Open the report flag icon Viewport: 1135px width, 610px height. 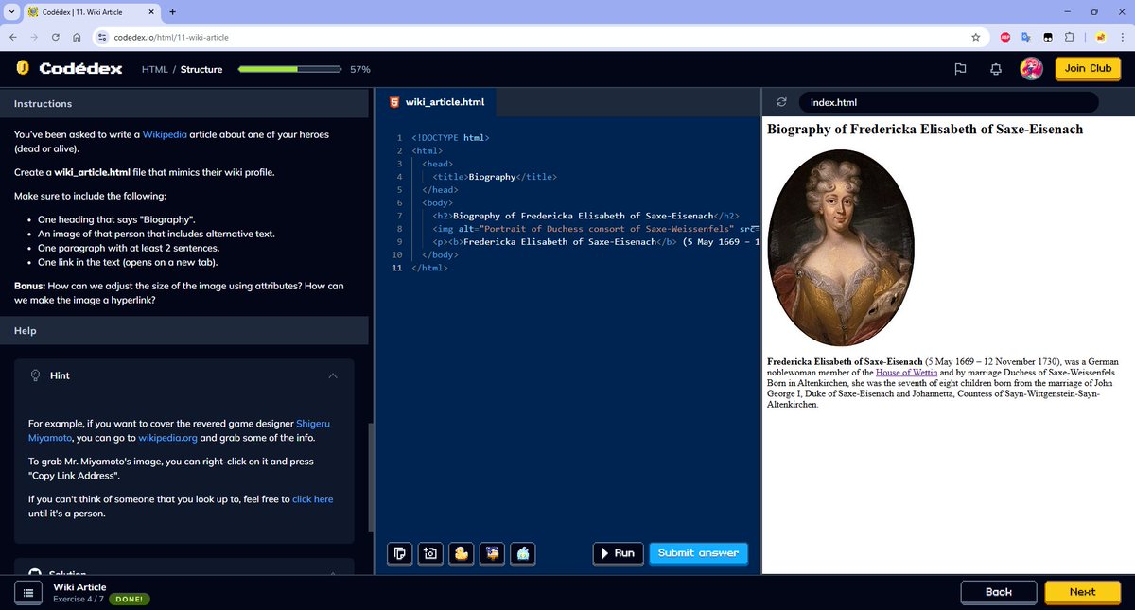(960, 69)
